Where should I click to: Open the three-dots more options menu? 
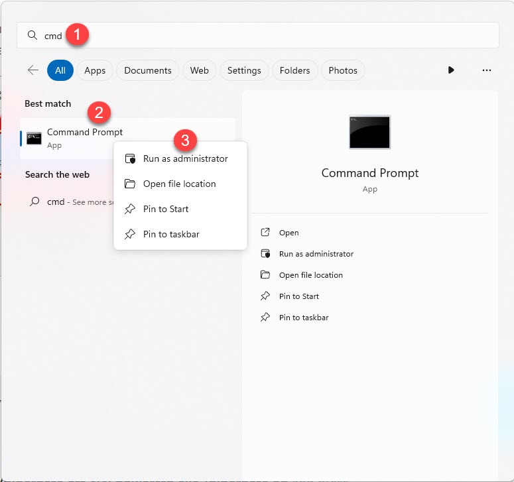click(x=487, y=70)
